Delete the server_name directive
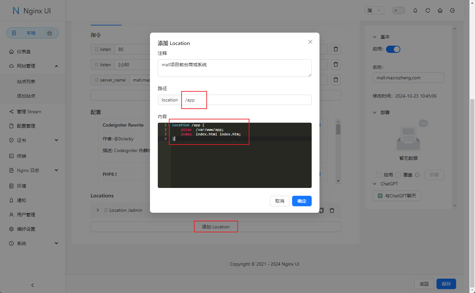 (336, 80)
